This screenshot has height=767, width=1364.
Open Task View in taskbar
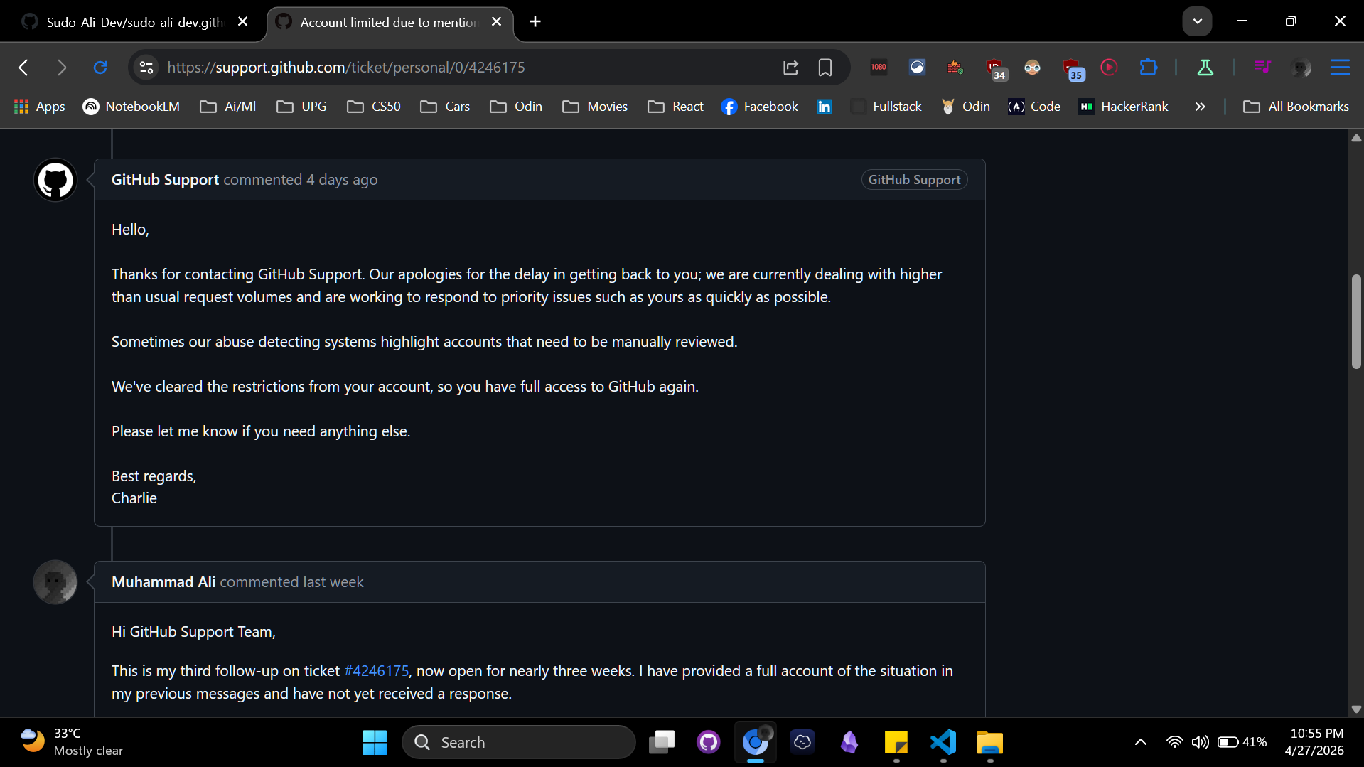coord(662,743)
